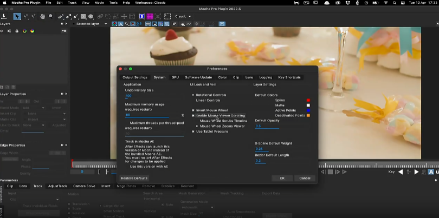Click the stop playback square button

[x=331, y=172]
